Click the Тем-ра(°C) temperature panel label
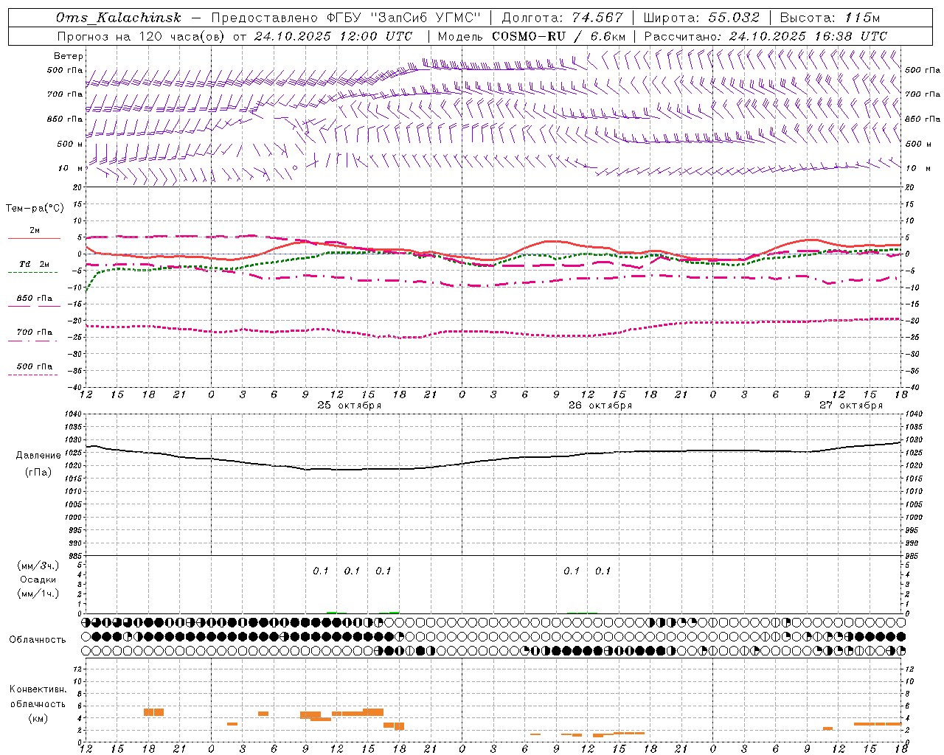The height and width of the screenshot is (755, 944). (35, 209)
